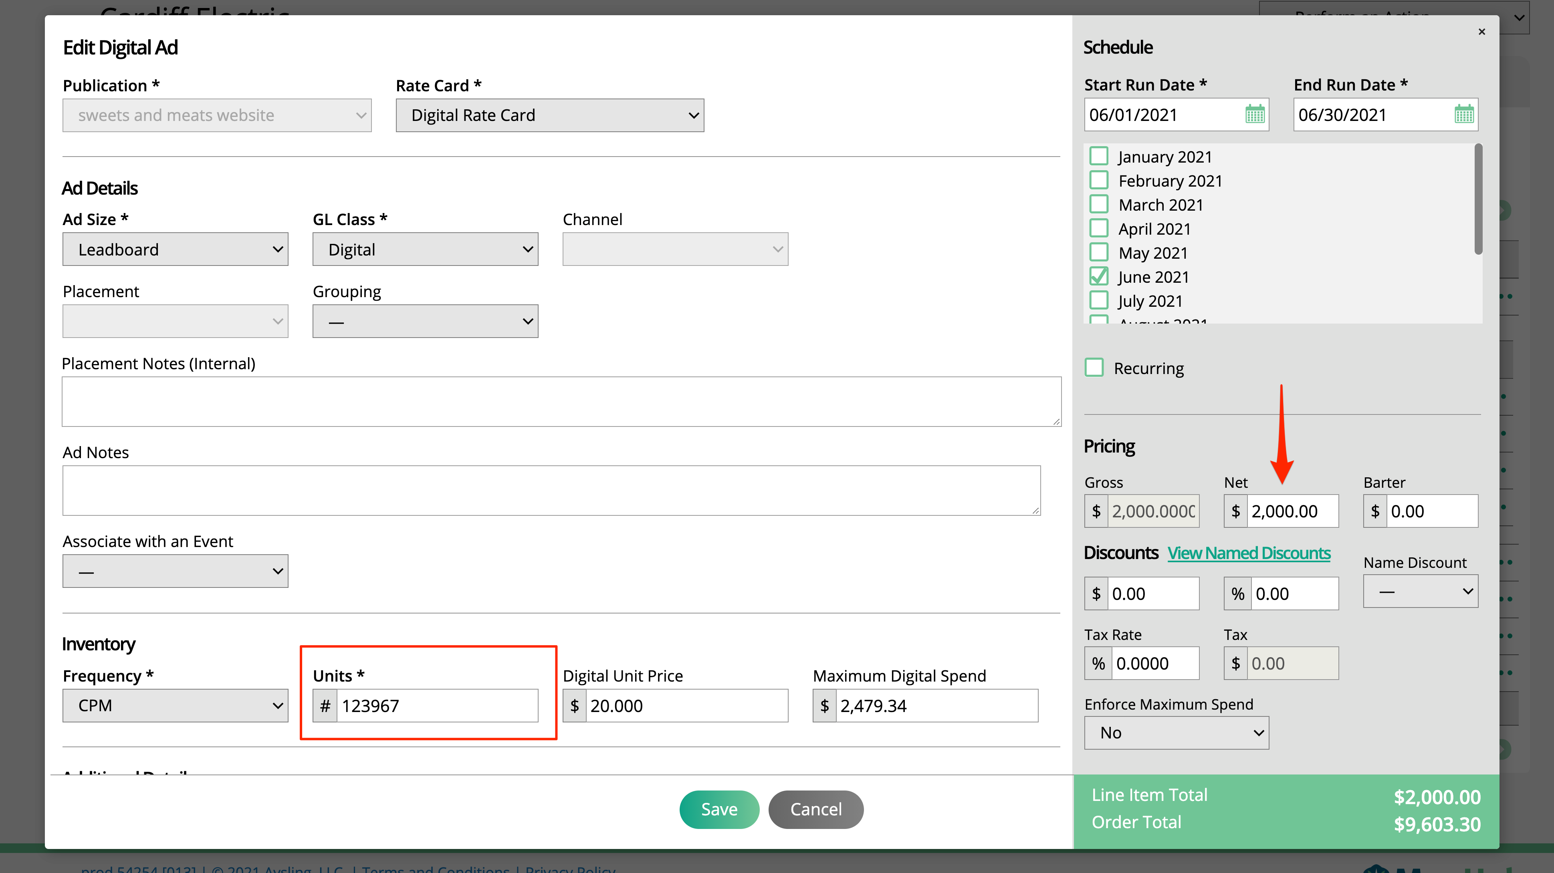Open the View Named Discounts link
Image resolution: width=1554 pixels, height=873 pixels.
click(1249, 553)
